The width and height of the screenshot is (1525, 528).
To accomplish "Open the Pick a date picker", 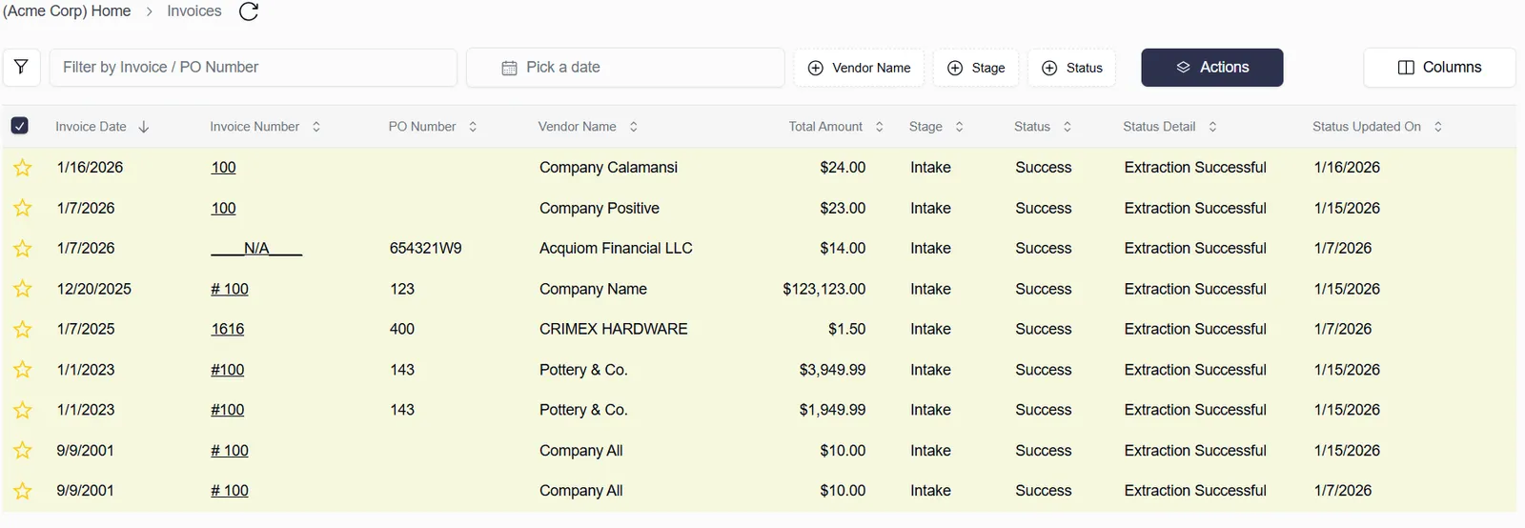I will pos(625,68).
